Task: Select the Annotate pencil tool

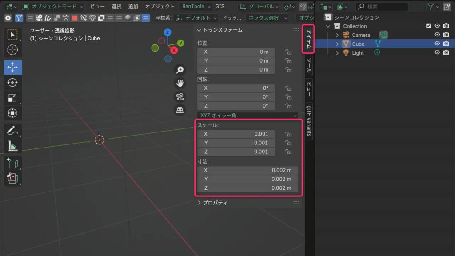Action: [12, 131]
